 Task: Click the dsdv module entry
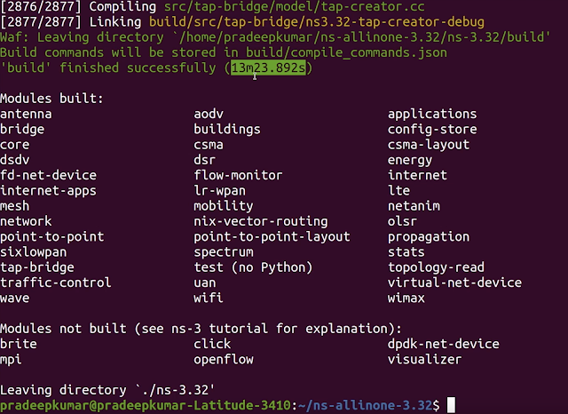point(15,160)
